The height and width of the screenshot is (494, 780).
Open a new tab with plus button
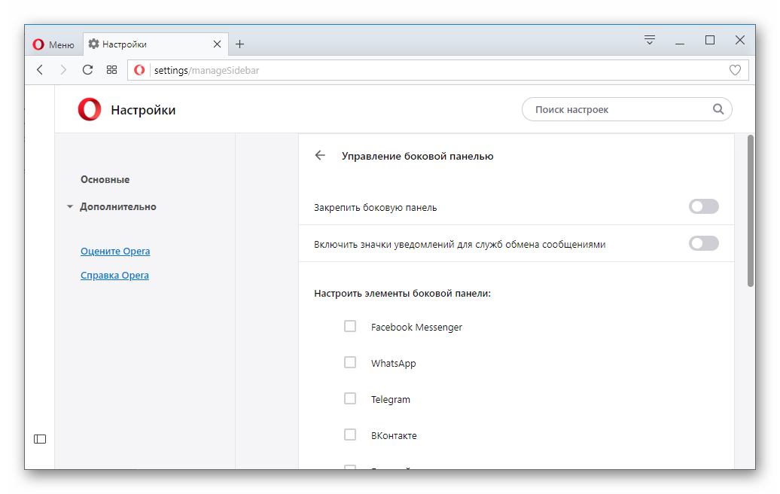pyautogui.click(x=239, y=44)
